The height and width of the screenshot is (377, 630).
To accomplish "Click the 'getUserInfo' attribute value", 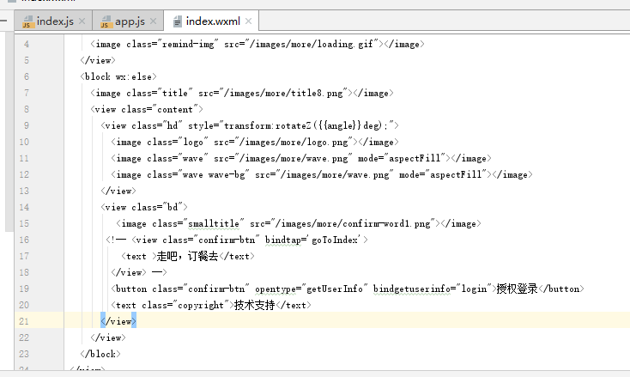I will coord(334,289).
